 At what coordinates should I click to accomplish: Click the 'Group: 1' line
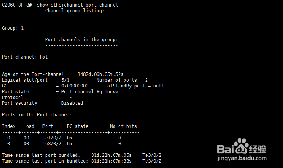pos(13,28)
